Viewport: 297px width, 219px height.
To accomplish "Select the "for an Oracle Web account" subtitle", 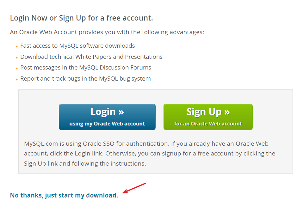I will point(208,124).
